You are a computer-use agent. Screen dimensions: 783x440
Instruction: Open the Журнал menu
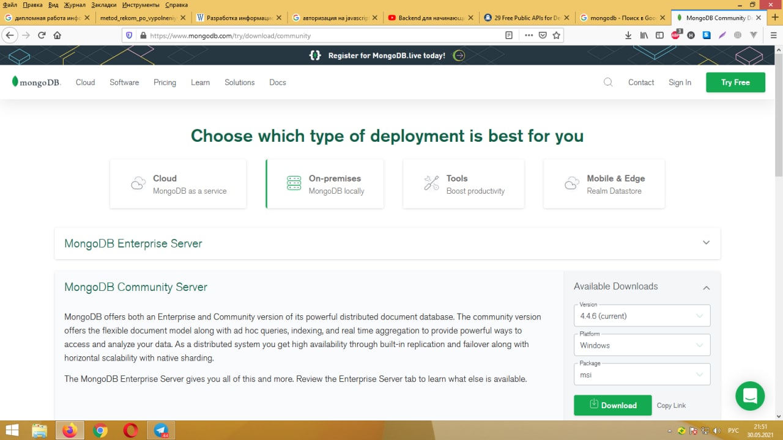75,5
